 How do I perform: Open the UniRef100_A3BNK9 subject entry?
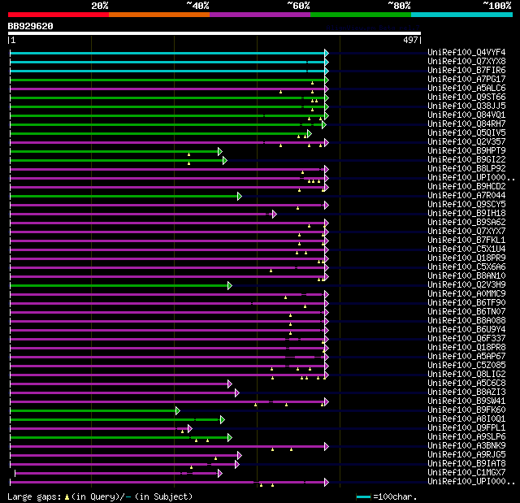(x=466, y=445)
